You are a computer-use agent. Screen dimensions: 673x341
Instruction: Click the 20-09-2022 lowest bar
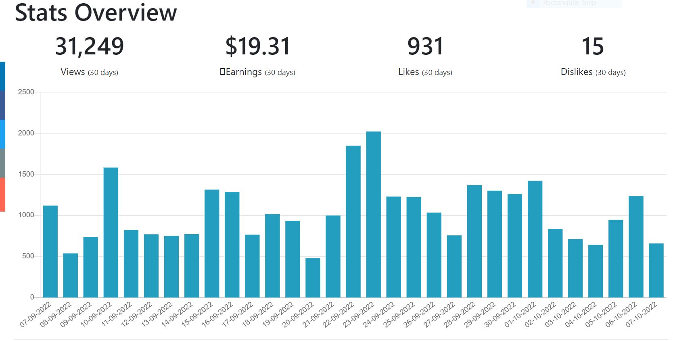tap(313, 278)
